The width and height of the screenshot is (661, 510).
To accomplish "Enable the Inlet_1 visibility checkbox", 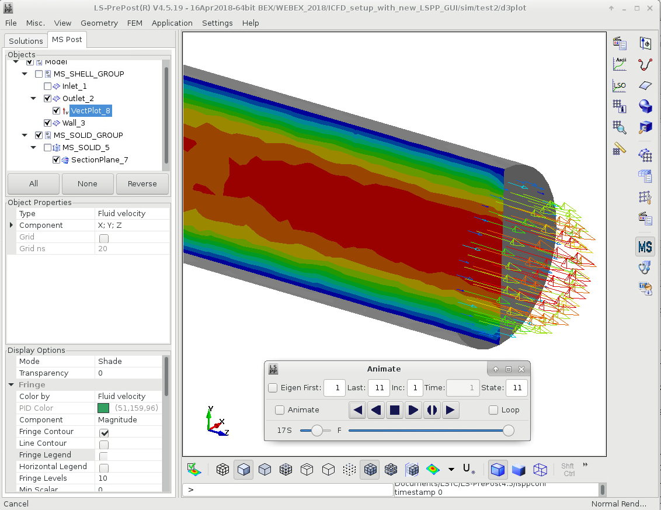I will 48,86.
